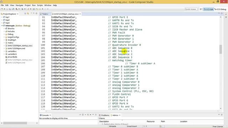Image resolution: width=228 pixels, height=128 pixels.
Task: Click the status bar progress icon
Action: [x=160, y=127]
